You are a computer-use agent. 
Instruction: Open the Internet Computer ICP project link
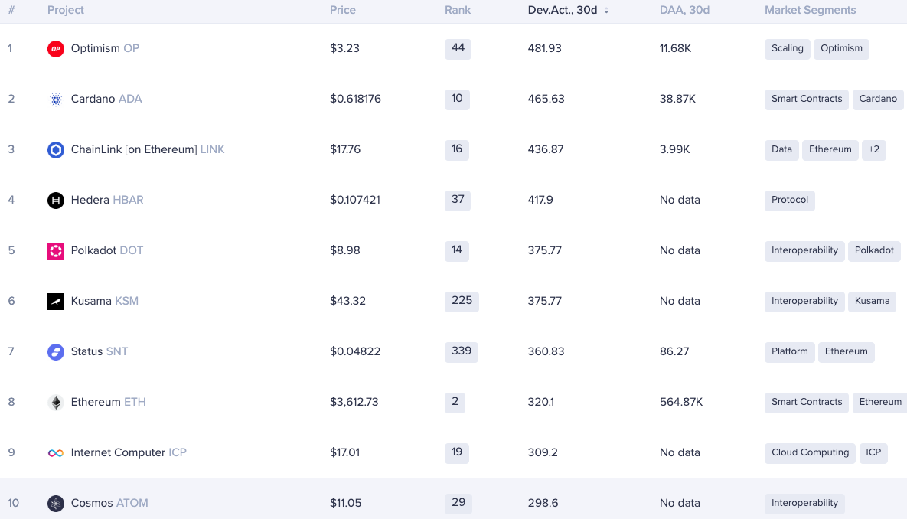129,452
